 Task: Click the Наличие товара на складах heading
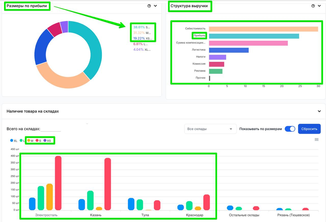[33, 111]
